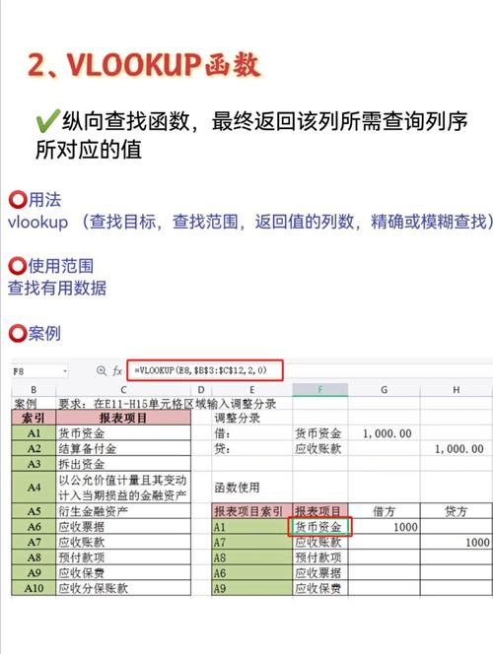
Task: Click the 报表项目 header in column C
Action: point(123,418)
